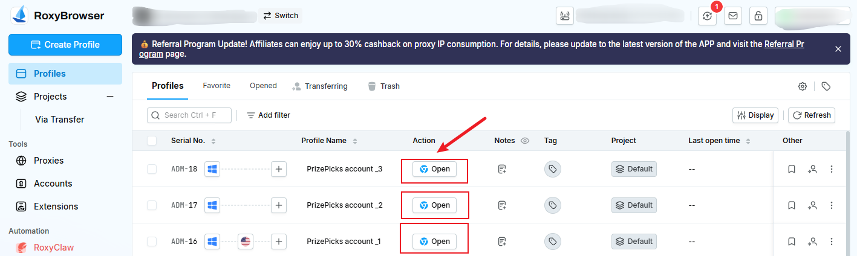This screenshot has height=256, width=857.
Task: Bookmark the ADM-18 profile
Action: click(x=791, y=170)
